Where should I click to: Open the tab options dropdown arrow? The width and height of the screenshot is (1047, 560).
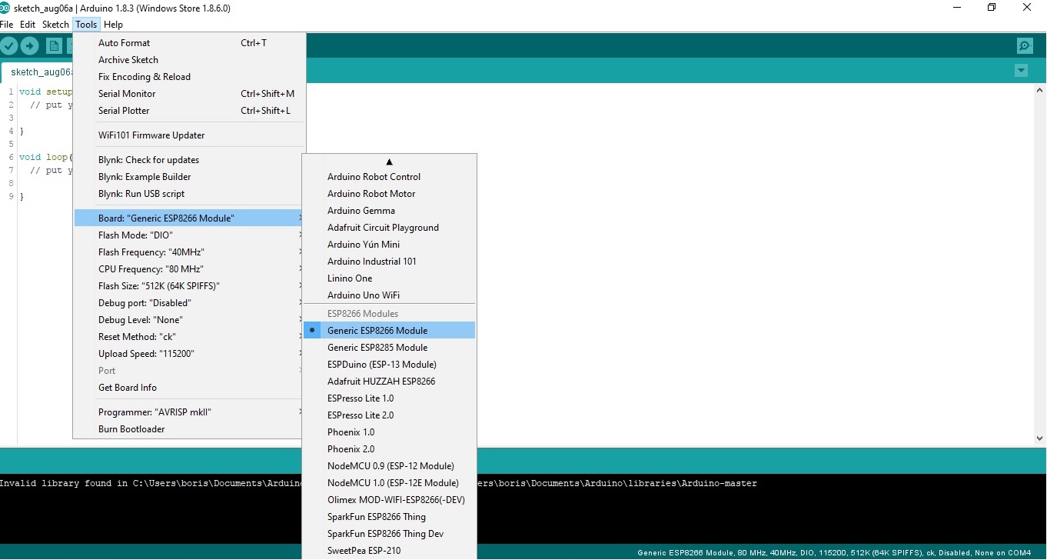[1021, 71]
